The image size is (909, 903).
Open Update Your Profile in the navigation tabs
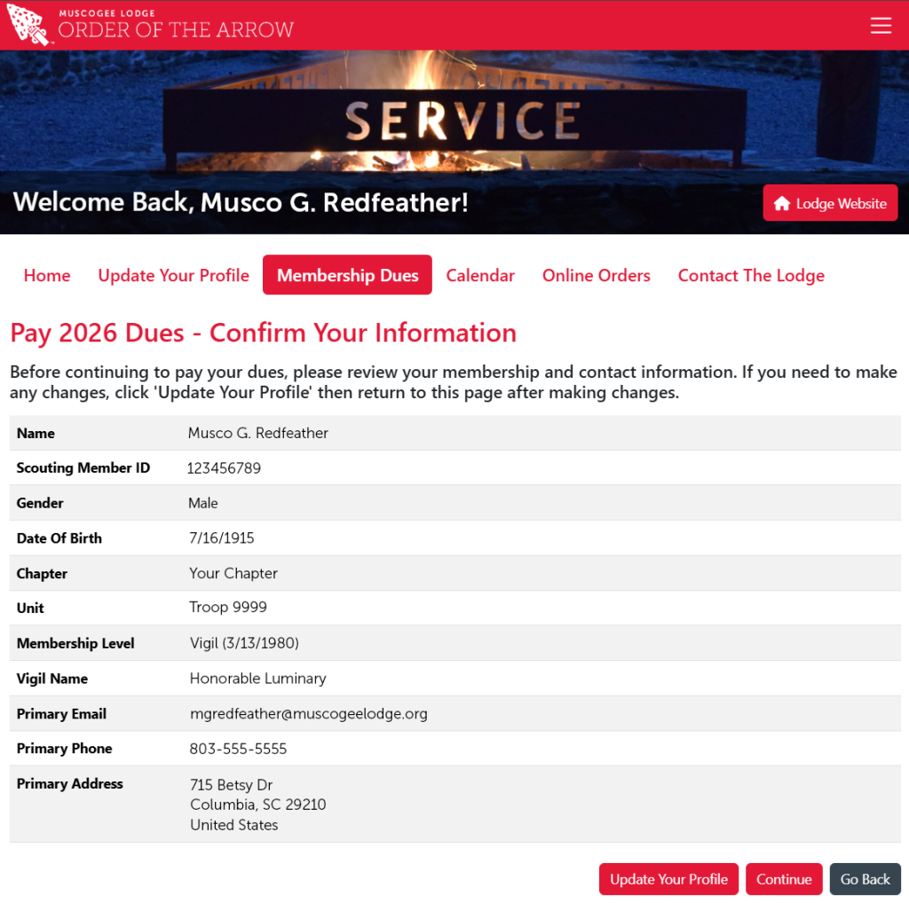point(173,275)
